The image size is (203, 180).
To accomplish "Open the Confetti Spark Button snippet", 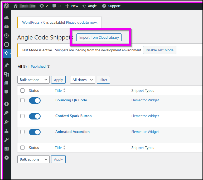I will tap(73, 116).
